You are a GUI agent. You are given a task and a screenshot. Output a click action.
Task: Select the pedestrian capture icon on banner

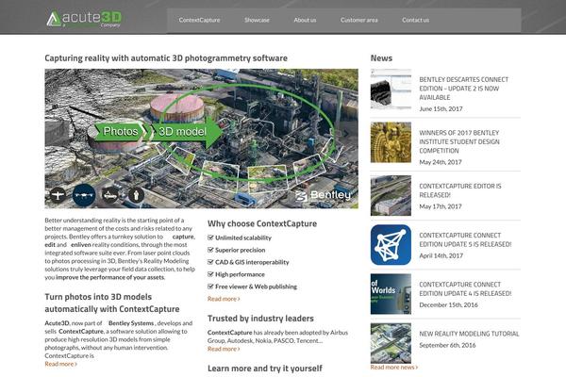pos(136,195)
